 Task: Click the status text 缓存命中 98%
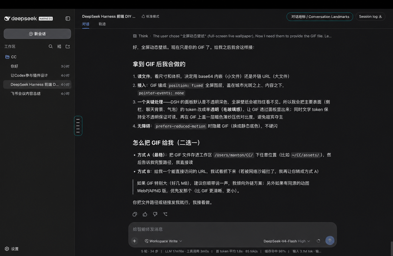click(275, 251)
